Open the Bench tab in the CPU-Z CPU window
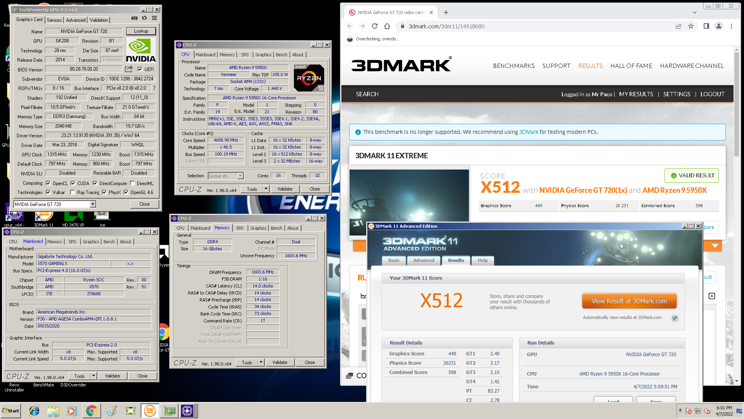 point(281,55)
